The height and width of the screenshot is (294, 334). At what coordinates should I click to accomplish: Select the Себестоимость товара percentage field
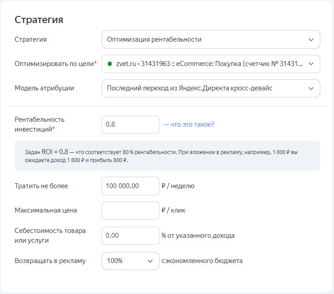[130, 236]
